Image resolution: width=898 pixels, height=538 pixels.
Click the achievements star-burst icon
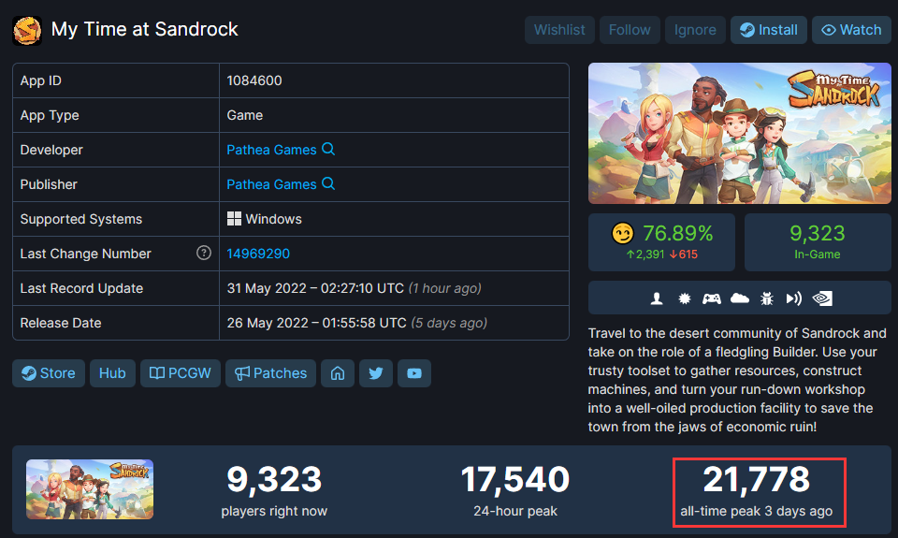(685, 298)
